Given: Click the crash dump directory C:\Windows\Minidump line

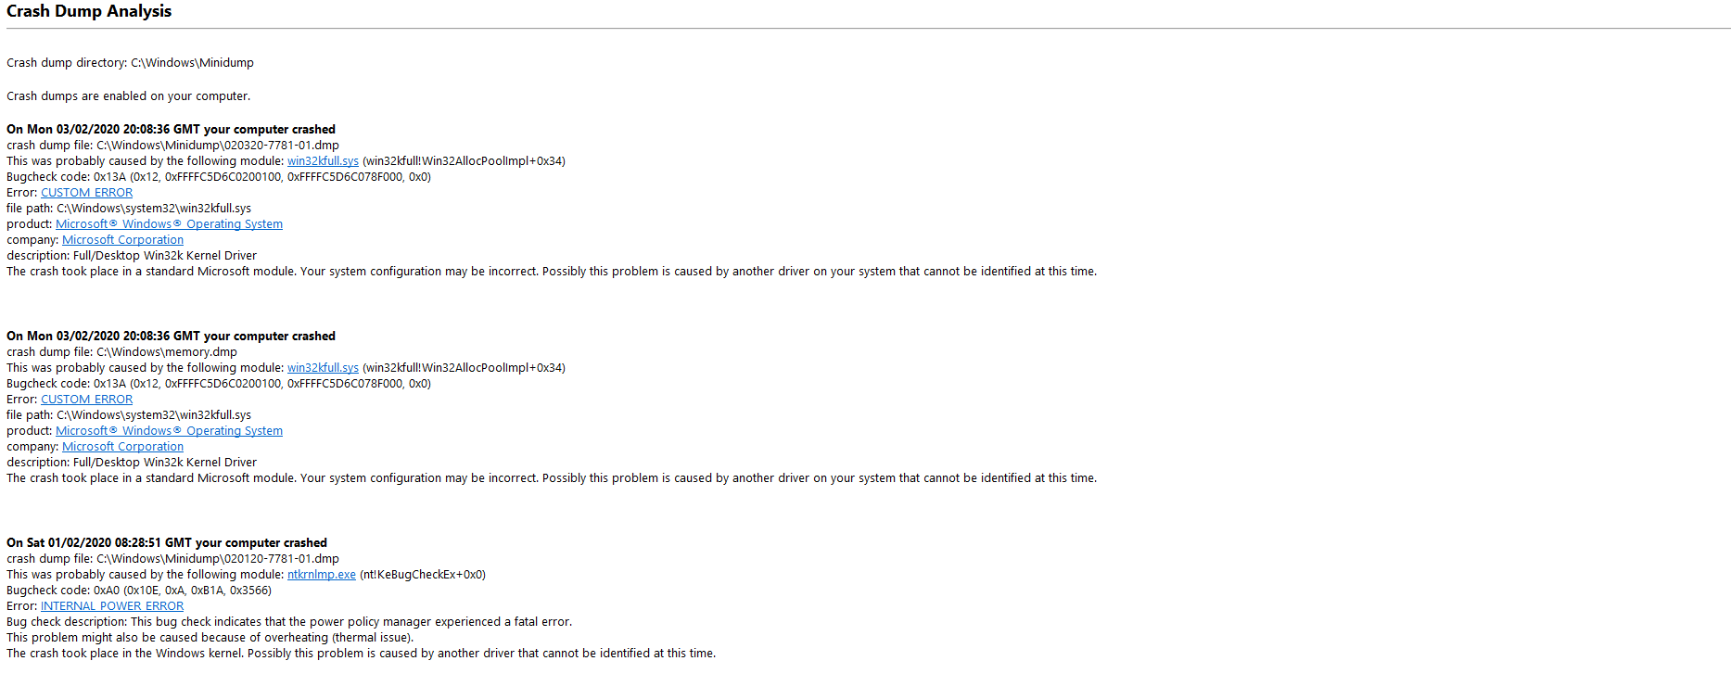Looking at the screenshot, I should tap(130, 63).
